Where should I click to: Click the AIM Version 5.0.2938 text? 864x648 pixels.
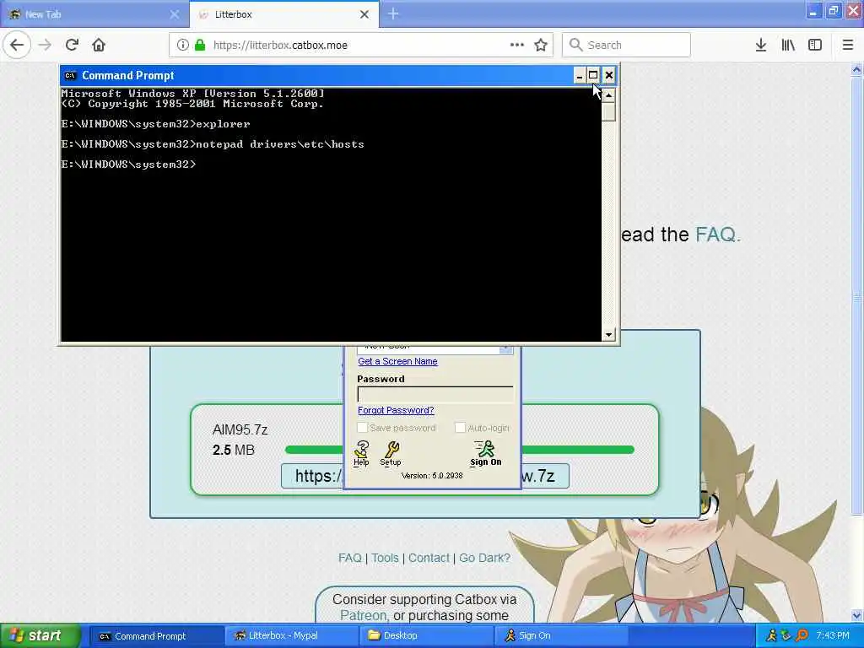click(x=432, y=476)
